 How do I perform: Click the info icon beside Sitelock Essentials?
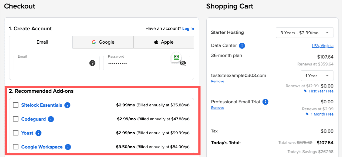[x=68, y=105]
